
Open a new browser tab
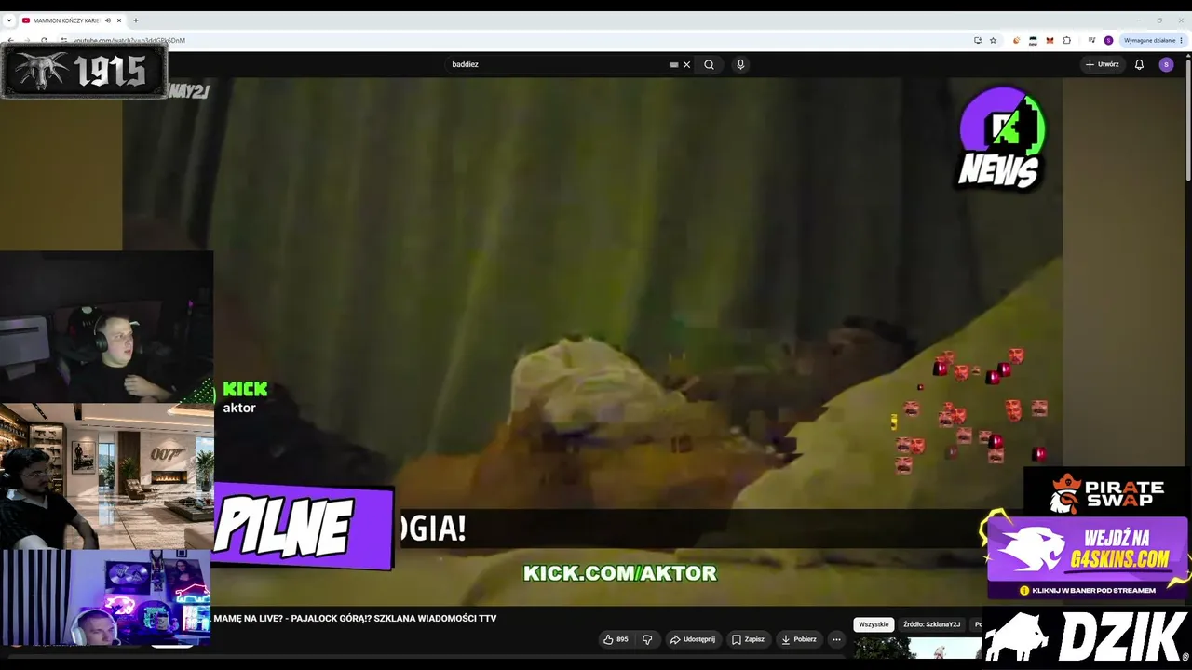136,20
